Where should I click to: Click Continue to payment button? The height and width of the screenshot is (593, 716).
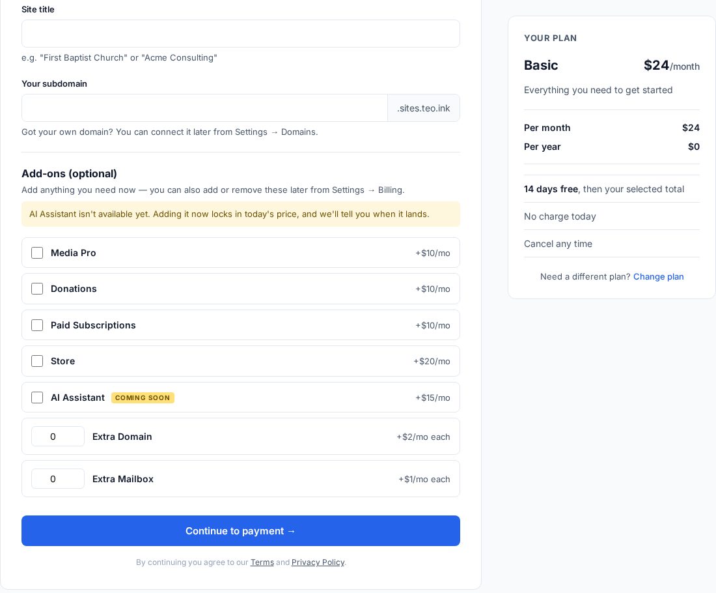tap(241, 531)
